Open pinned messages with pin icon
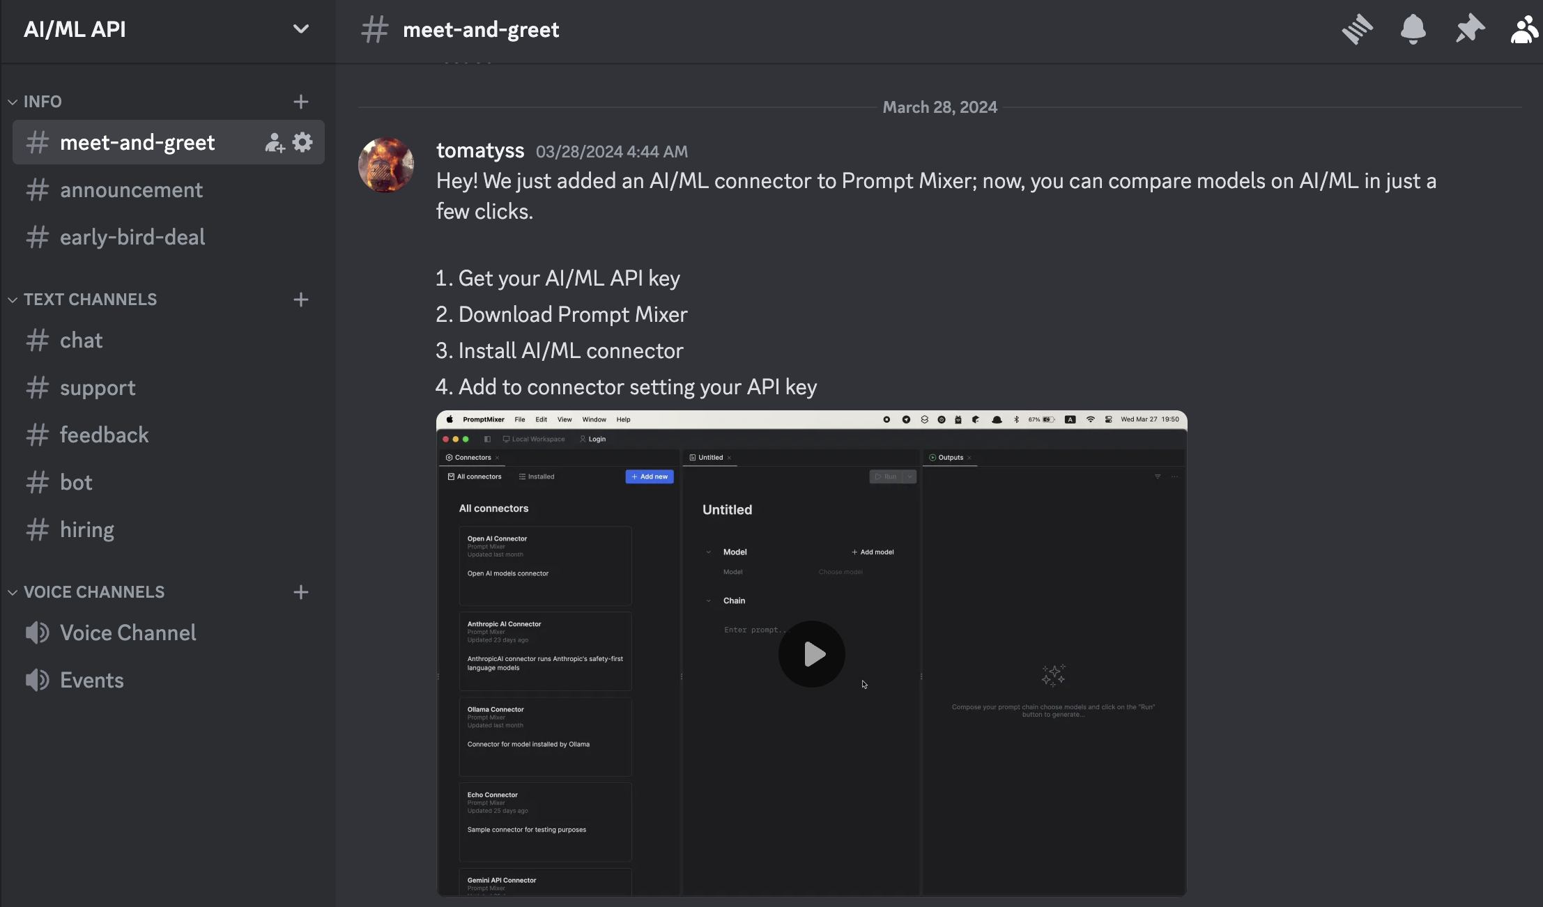Viewport: 1543px width, 907px height. tap(1469, 29)
